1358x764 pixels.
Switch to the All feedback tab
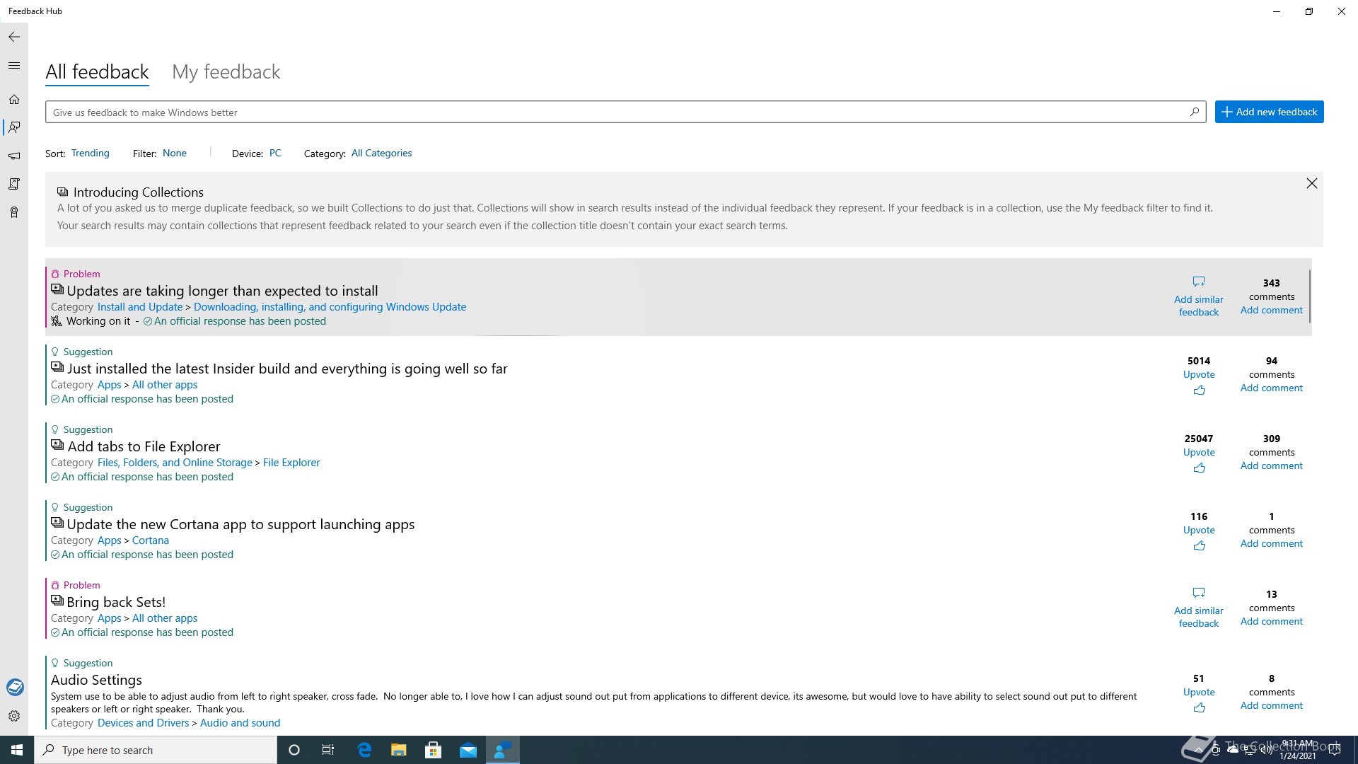tap(97, 72)
